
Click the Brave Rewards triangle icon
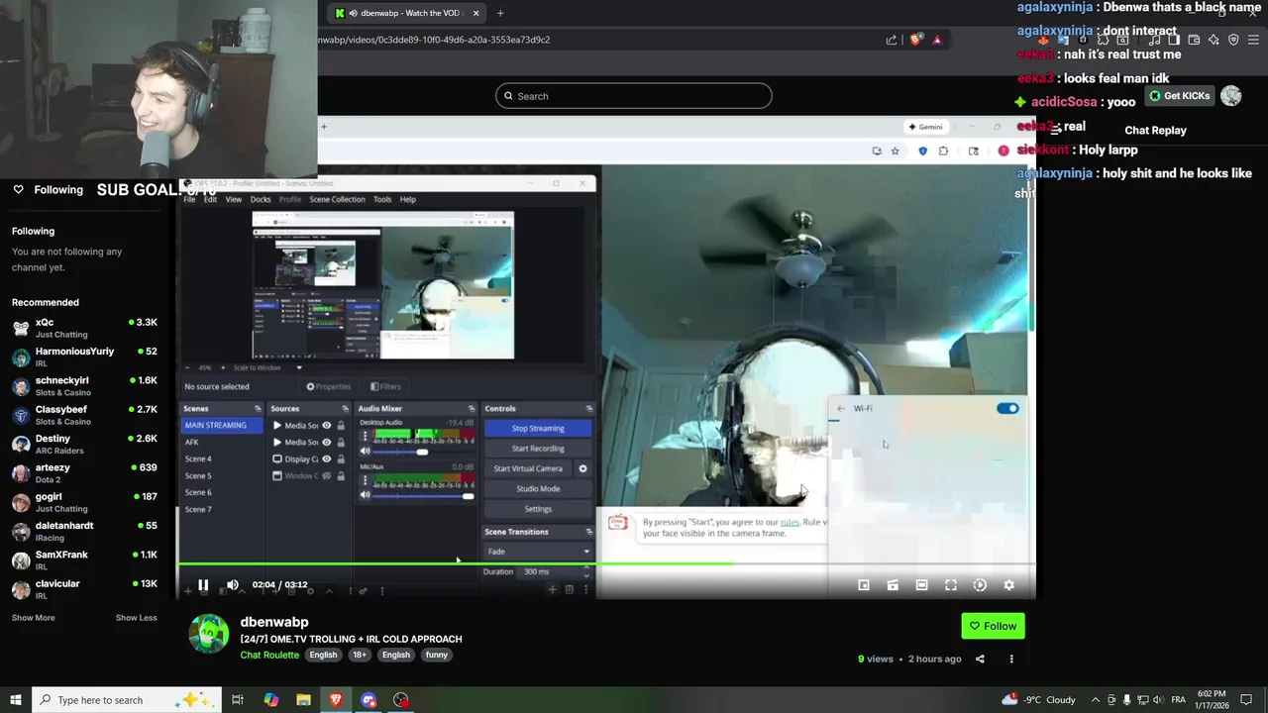(x=937, y=40)
